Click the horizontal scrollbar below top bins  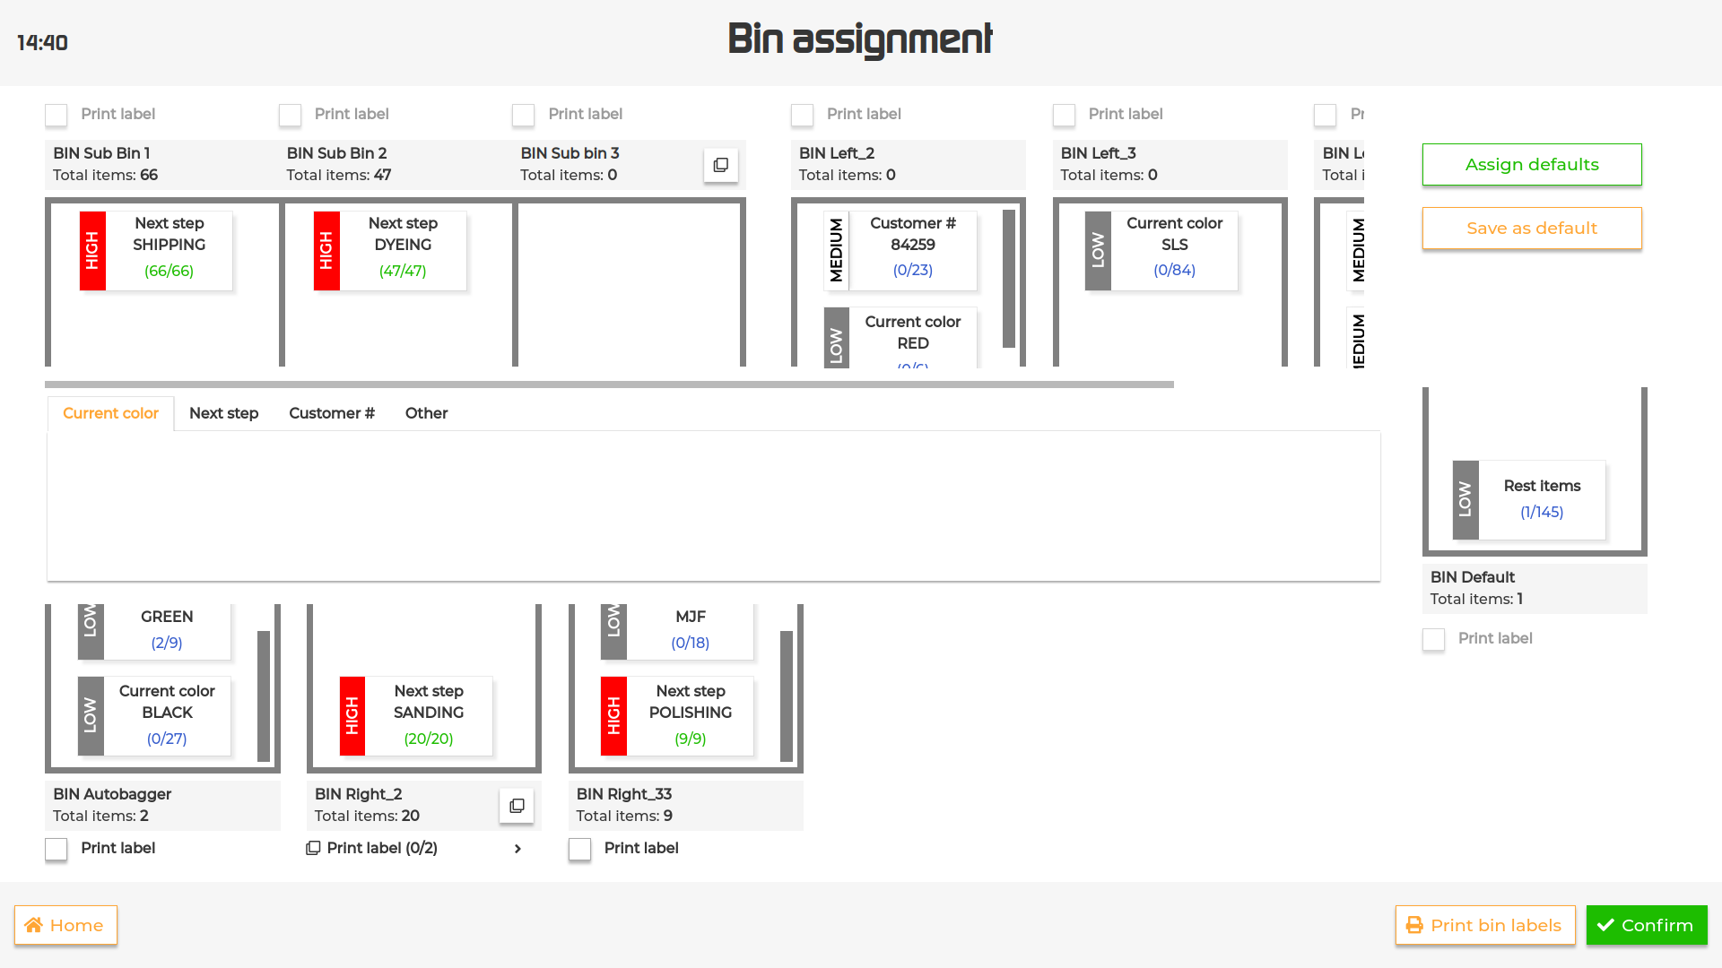pyautogui.click(x=609, y=385)
